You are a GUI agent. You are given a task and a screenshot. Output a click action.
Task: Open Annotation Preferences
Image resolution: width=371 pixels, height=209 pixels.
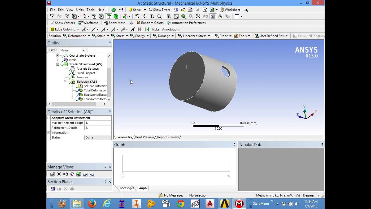point(186,23)
